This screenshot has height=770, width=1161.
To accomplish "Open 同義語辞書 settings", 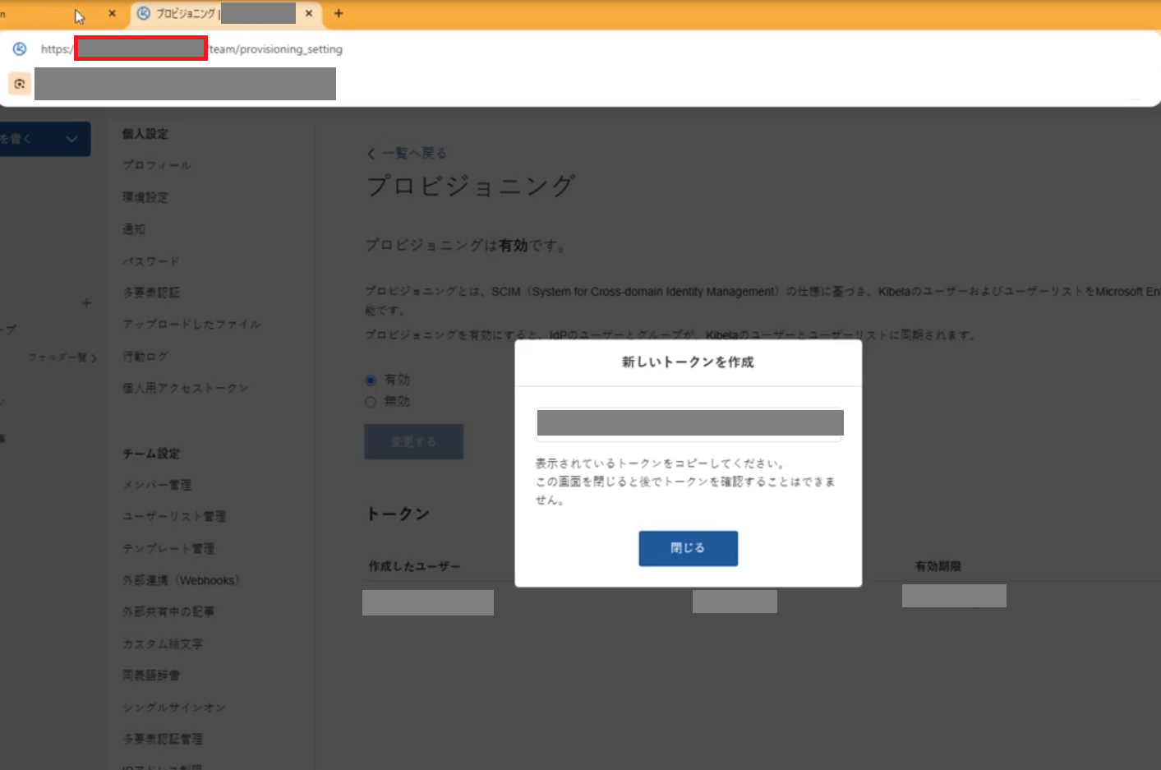I will point(151,675).
